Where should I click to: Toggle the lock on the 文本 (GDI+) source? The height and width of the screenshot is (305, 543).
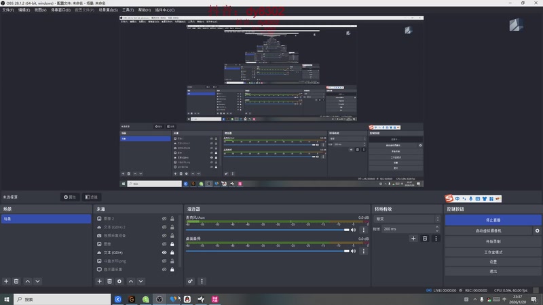[172, 252]
